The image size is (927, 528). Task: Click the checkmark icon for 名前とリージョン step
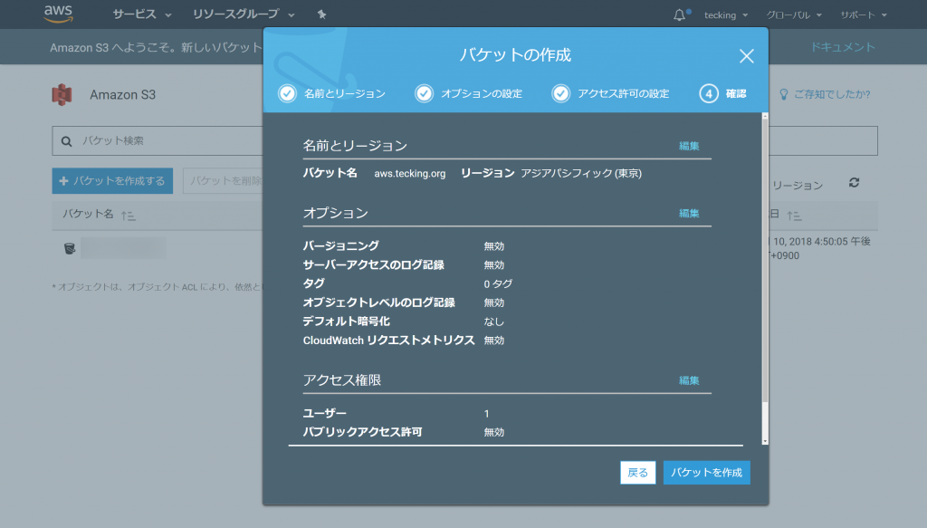(287, 93)
